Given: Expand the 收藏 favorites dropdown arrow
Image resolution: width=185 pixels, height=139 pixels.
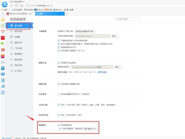Looking at the screenshot, I should (9, 10).
